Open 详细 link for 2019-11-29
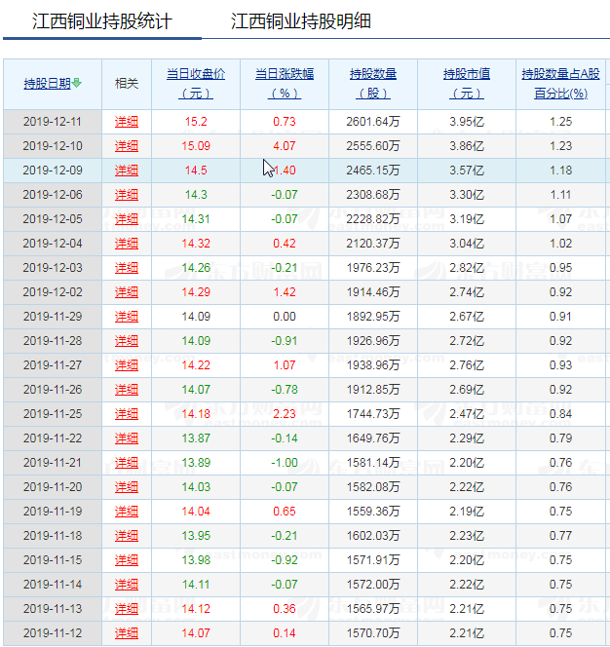This screenshot has width=610, height=647. click(127, 317)
